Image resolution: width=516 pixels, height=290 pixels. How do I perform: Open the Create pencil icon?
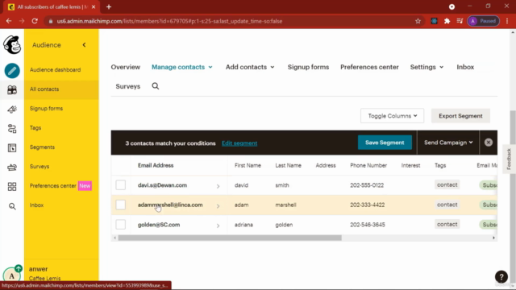coord(12,71)
